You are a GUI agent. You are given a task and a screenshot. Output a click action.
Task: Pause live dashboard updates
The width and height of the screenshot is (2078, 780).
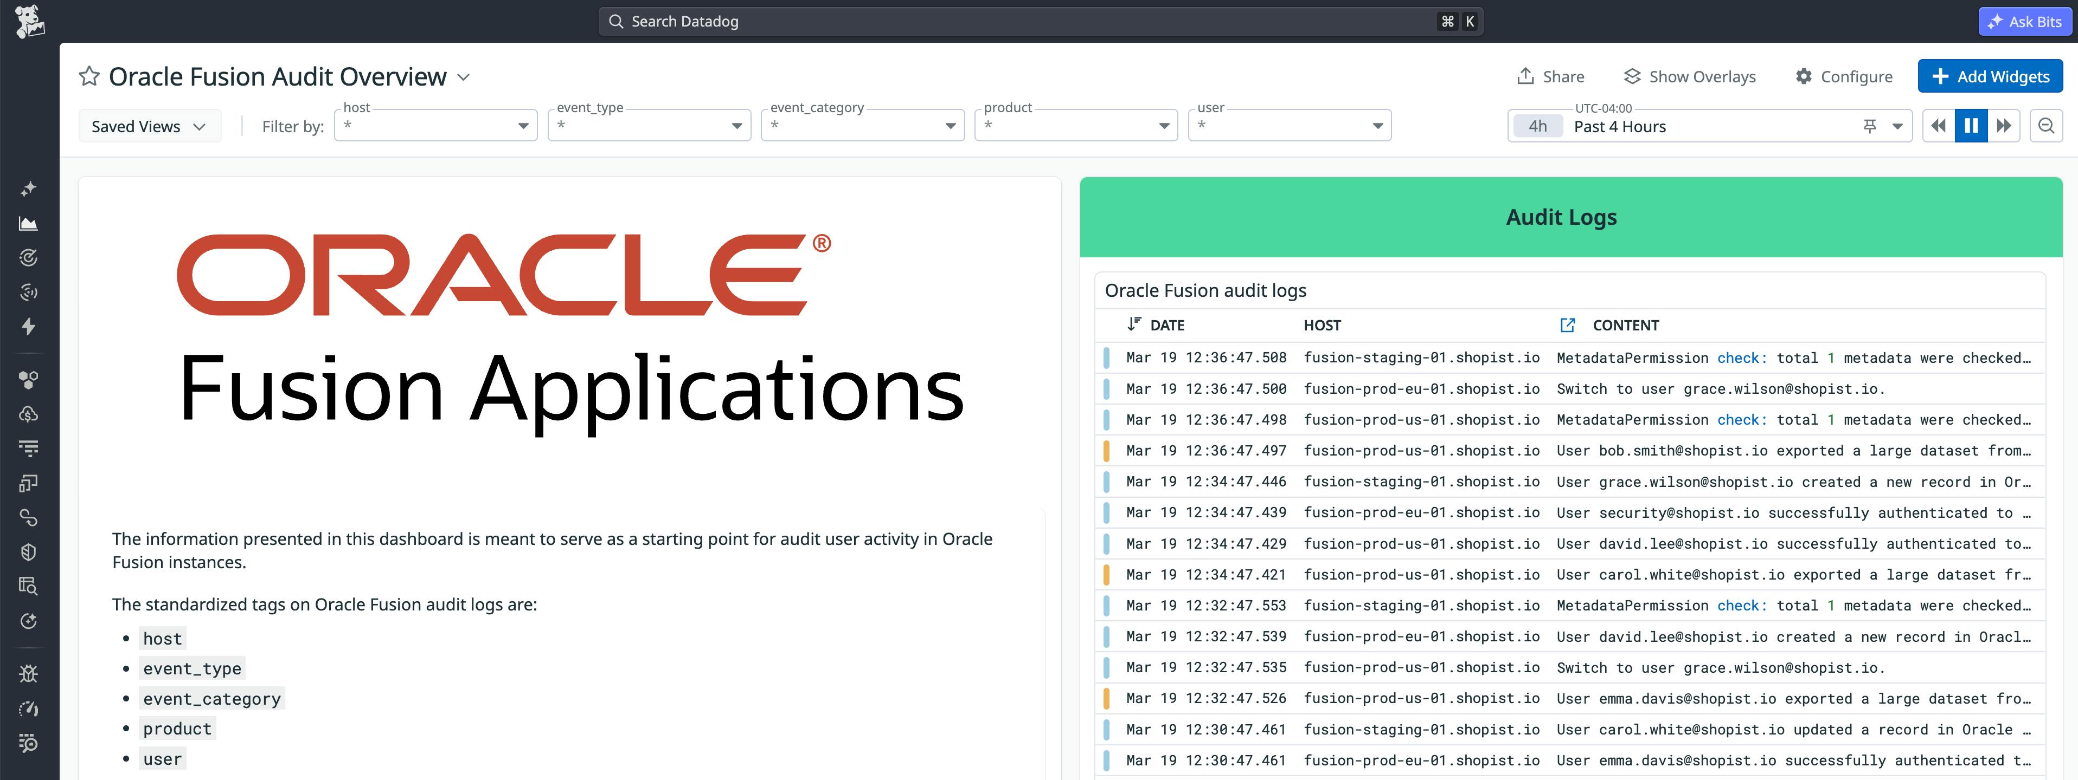pyautogui.click(x=1971, y=125)
